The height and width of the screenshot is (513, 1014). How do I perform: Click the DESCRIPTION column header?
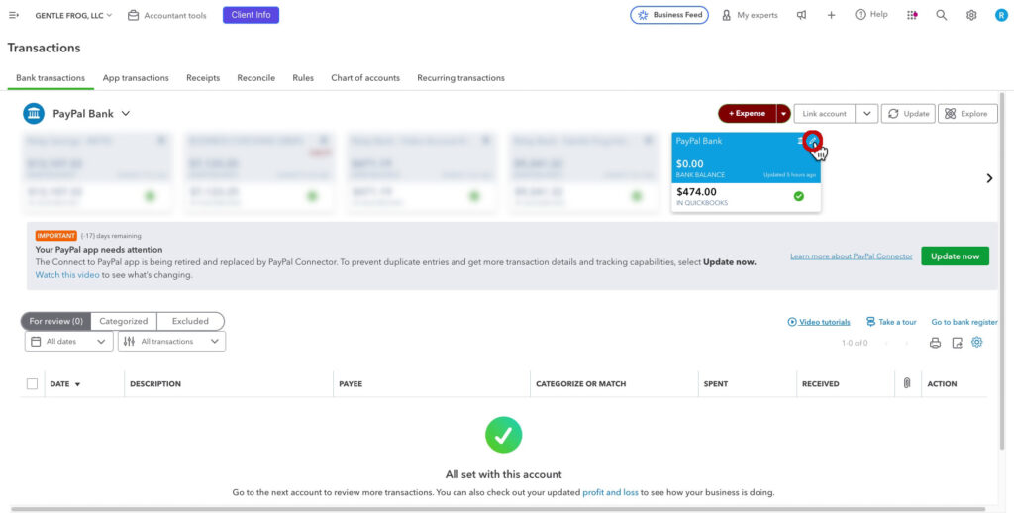155,383
